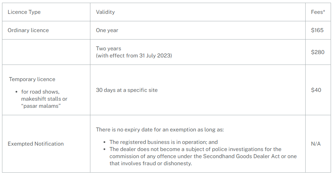332x174 pixels.
Task: Select the 'Temporary licence' label
Action: coord(32,79)
